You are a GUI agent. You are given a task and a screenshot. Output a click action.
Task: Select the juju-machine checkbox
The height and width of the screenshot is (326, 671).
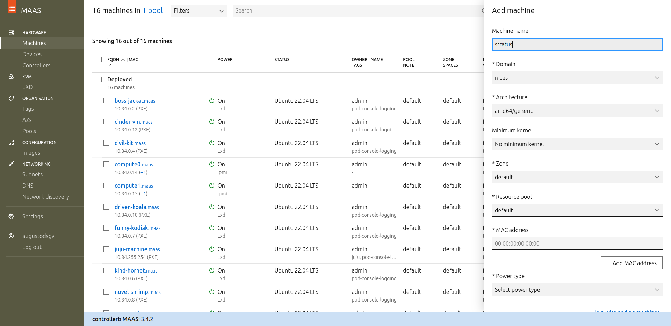coord(106,249)
